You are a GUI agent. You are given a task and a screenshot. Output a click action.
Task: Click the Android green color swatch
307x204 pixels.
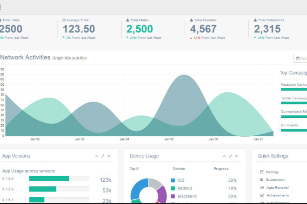[x=173, y=188]
